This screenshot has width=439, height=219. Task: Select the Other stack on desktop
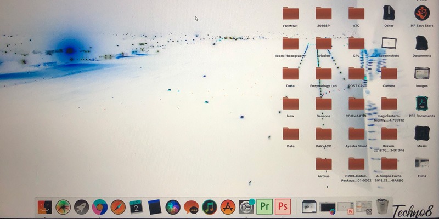389,13
